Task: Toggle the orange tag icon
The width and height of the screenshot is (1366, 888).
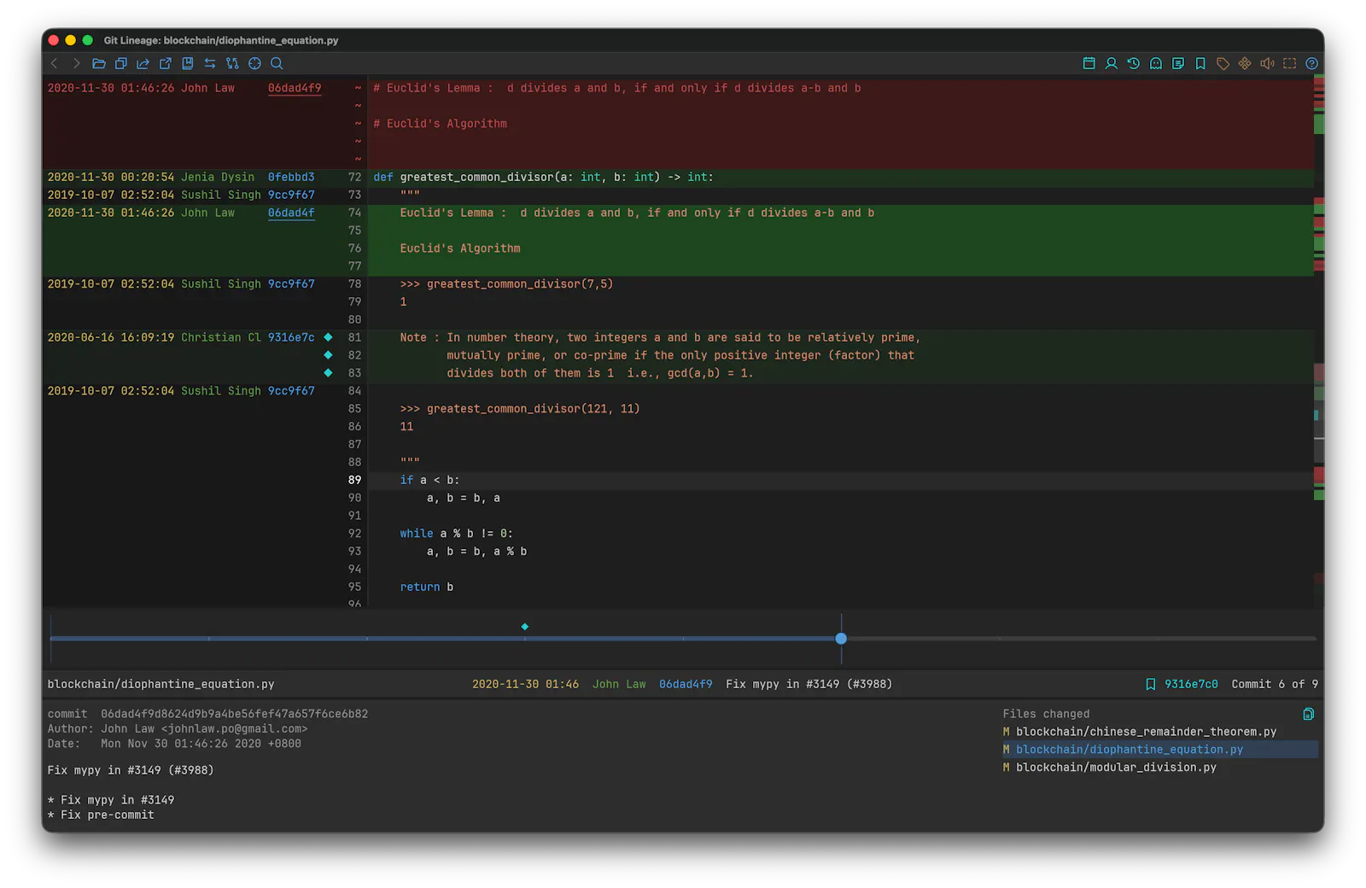Action: [x=1223, y=63]
